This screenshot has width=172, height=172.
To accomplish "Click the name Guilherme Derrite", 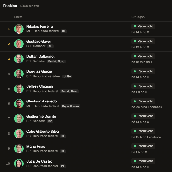I will pos(41,116).
